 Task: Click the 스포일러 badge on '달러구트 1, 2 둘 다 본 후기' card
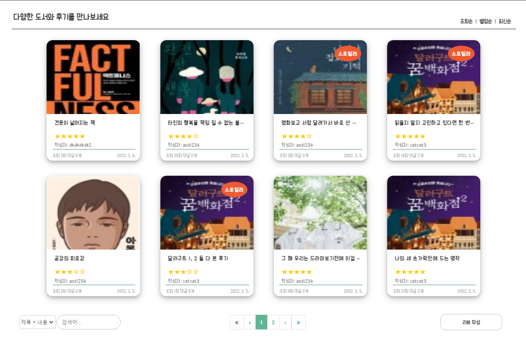pos(235,189)
